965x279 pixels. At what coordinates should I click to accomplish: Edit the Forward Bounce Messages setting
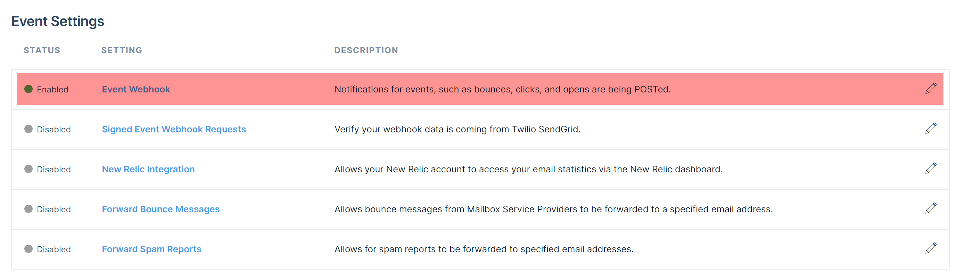point(931,209)
